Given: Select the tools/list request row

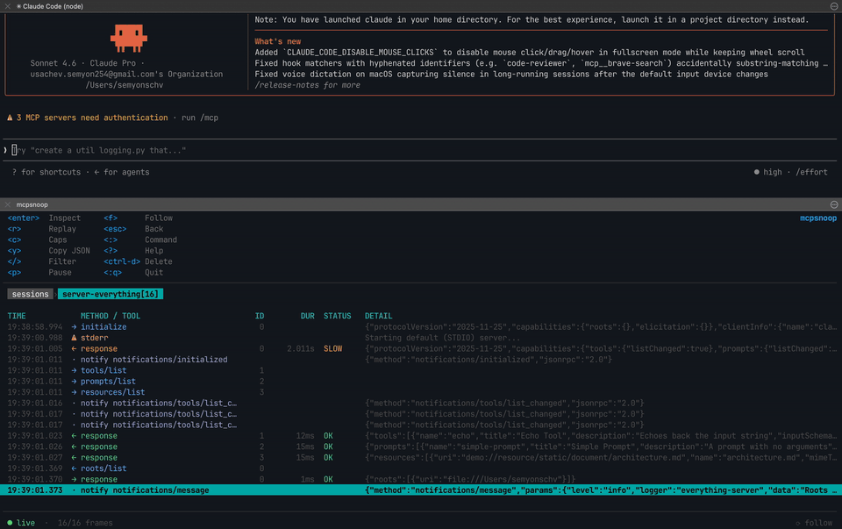Looking at the screenshot, I should point(421,370).
